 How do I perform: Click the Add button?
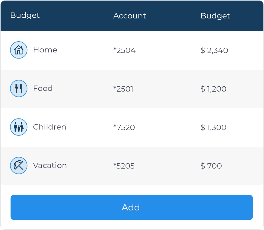coord(132,207)
